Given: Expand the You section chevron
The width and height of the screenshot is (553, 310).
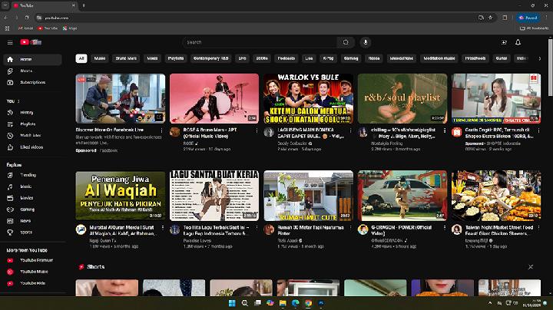Looking at the screenshot, I should click(18, 101).
